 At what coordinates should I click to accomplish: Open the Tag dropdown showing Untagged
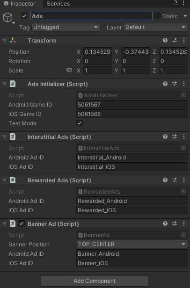(x=66, y=27)
